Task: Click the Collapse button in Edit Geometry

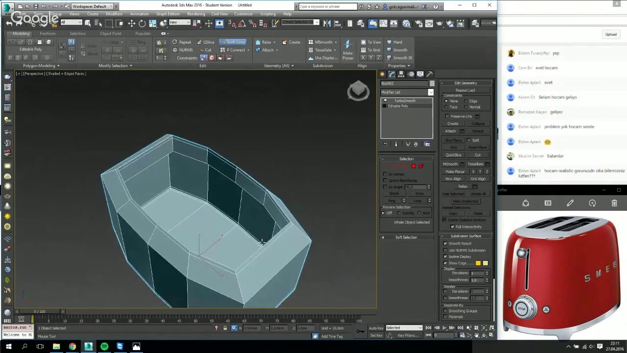Action: tap(478, 124)
